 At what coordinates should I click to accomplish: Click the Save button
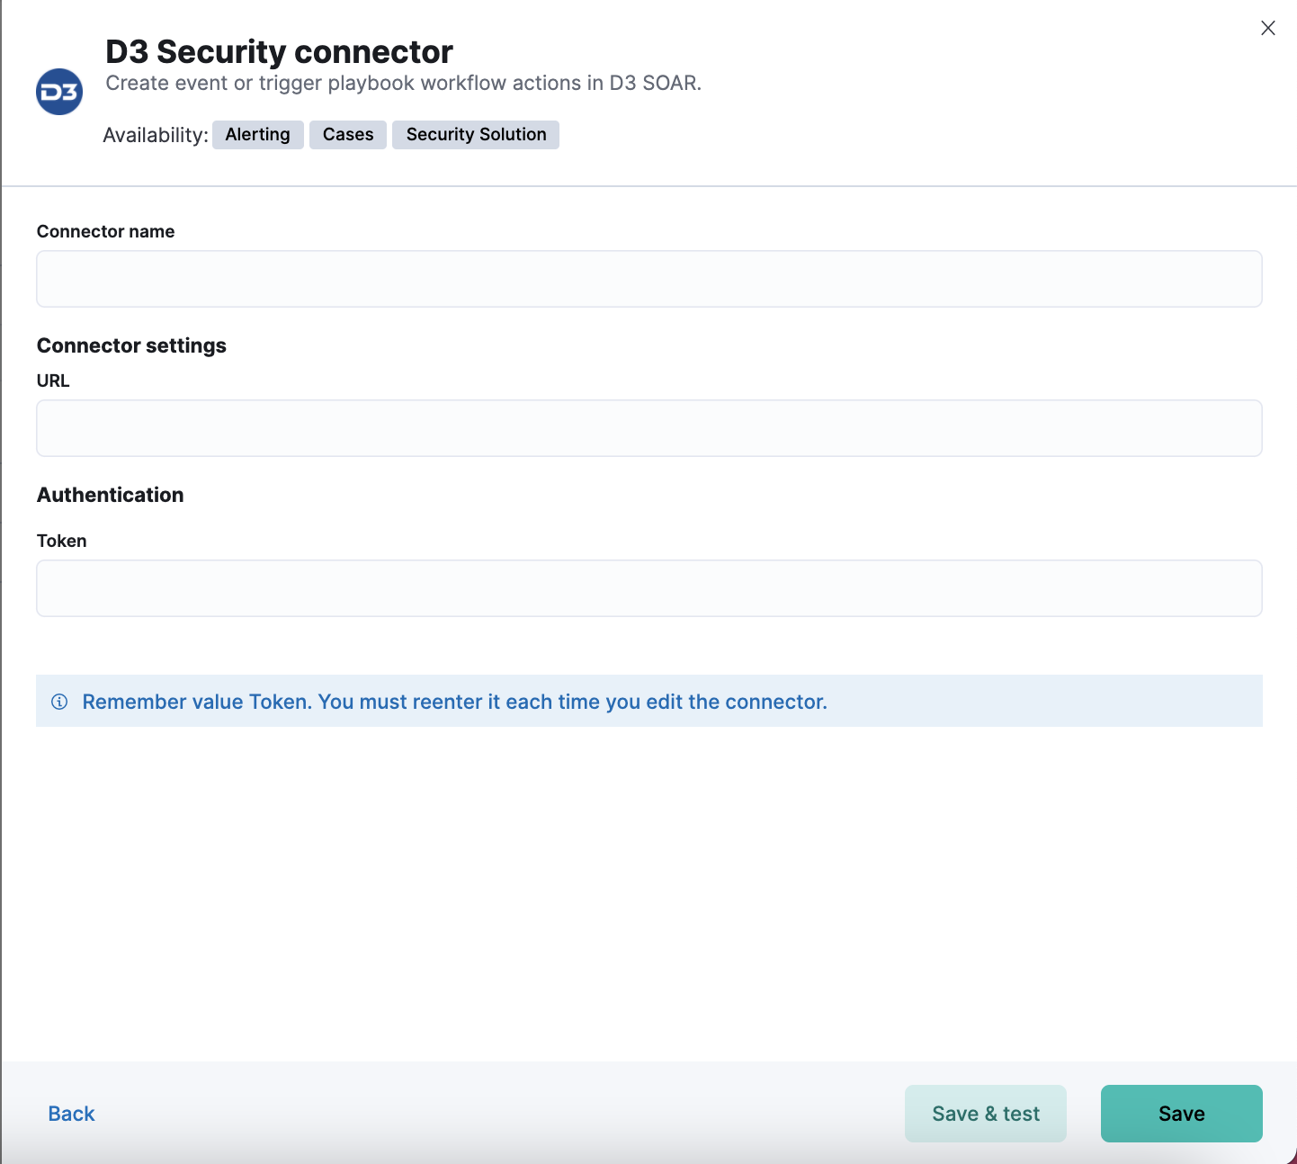1182,1114
